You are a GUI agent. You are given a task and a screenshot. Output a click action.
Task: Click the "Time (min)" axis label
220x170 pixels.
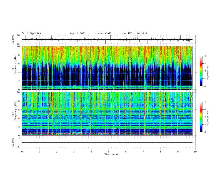(x=111, y=154)
